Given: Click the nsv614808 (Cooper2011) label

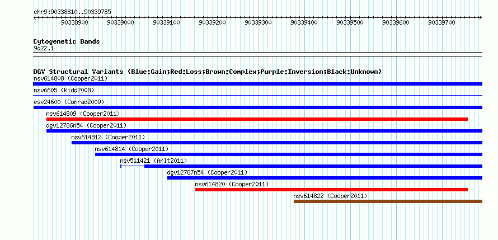Looking at the screenshot, I should pos(71,78).
